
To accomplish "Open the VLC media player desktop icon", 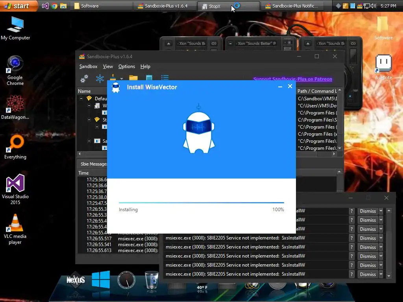I will [15, 229].
